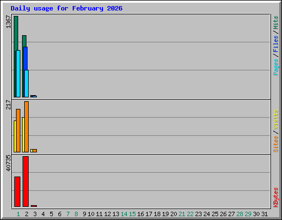Click the red KBytes bar for day 1

point(17,191)
